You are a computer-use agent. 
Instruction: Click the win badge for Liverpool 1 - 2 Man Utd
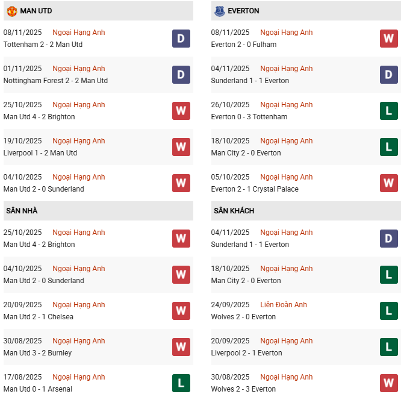click(181, 147)
